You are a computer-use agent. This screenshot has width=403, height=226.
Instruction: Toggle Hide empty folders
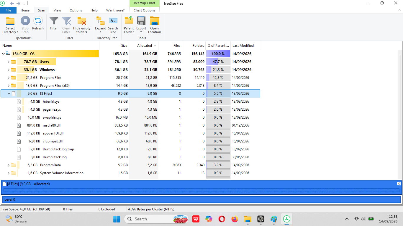coord(82,25)
